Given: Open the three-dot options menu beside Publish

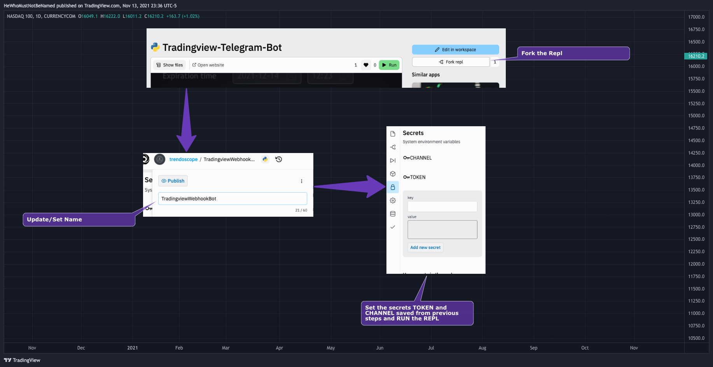Looking at the screenshot, I should [302, 181].
